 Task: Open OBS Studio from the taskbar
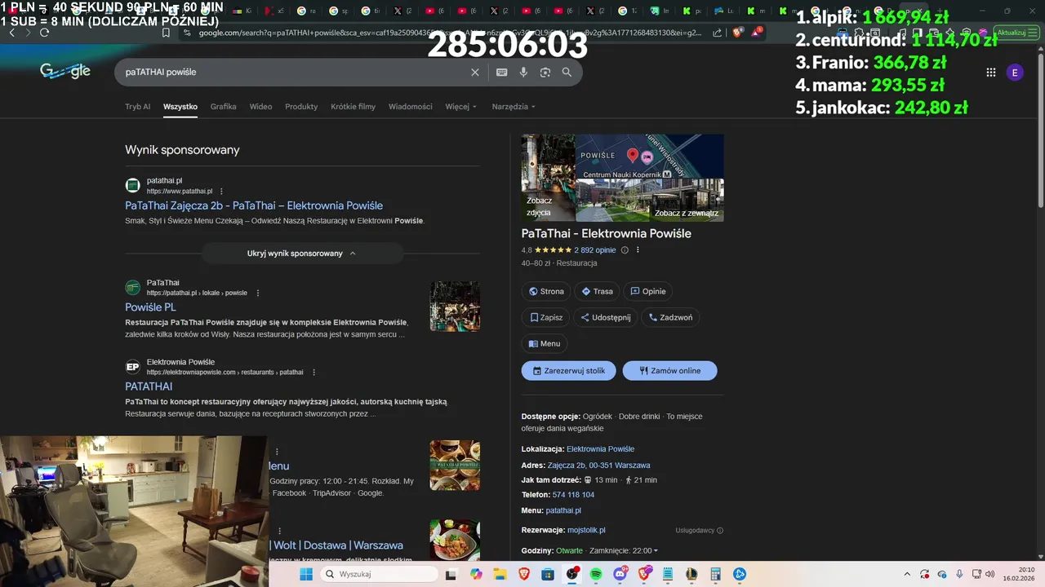572,574
